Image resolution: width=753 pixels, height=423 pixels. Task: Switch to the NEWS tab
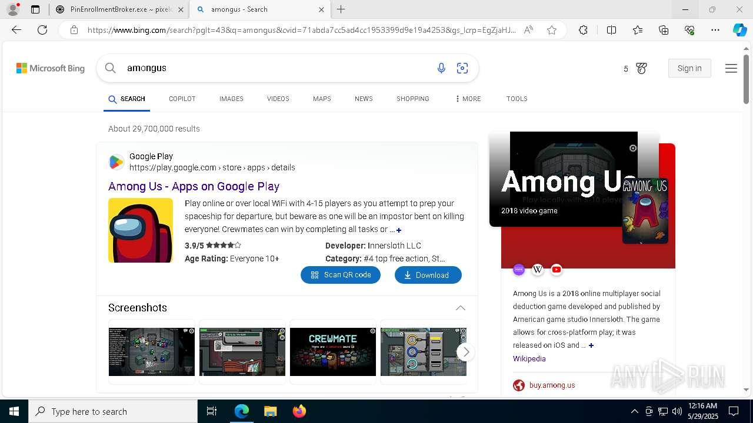364,99
